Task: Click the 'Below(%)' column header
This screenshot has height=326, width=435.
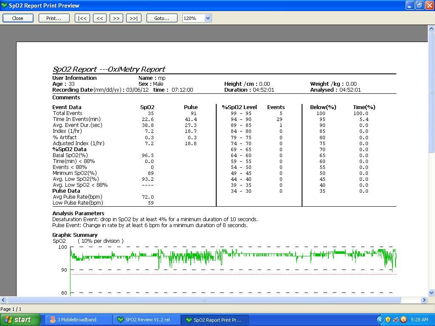Action: tap(323, 107)
